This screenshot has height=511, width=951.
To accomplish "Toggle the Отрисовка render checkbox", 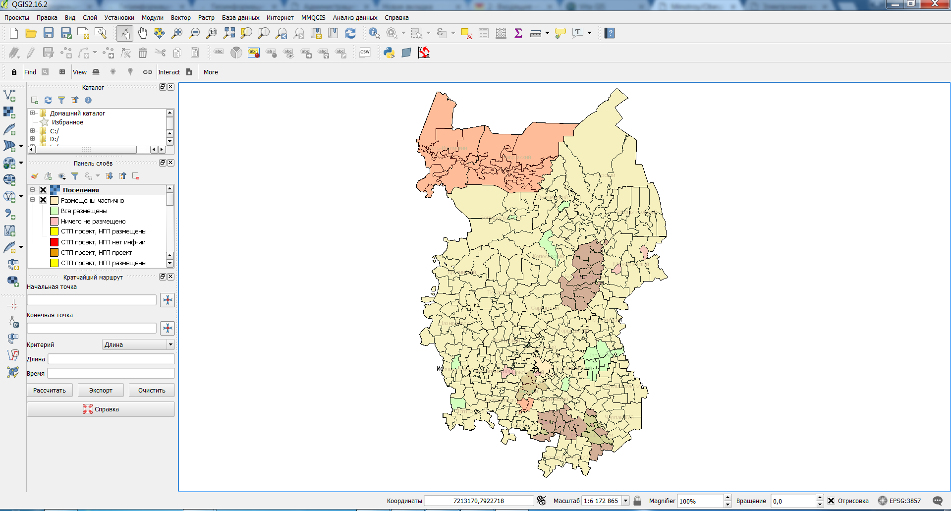I will (831, 501).
